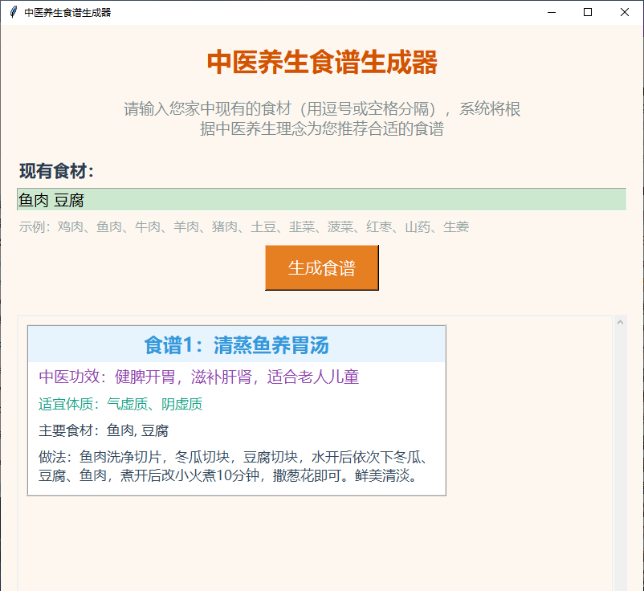
Task: Click the 现有食材 label
Action: [x=57, y=171]
